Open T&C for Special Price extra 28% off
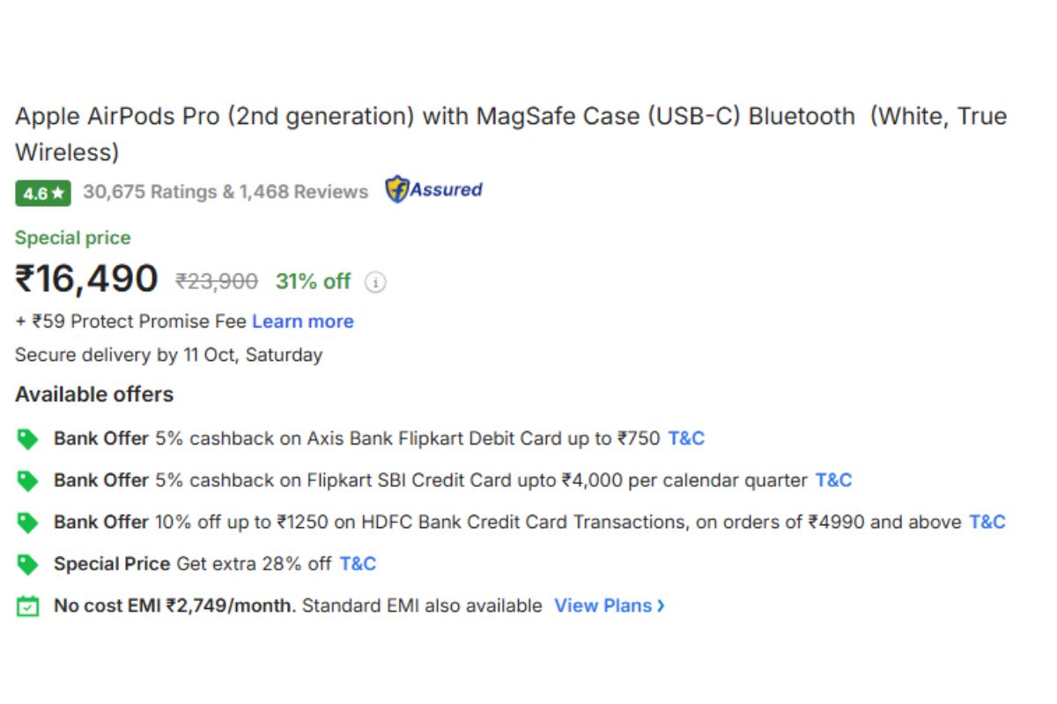The image size is (1057, 704). pos(358,564)
